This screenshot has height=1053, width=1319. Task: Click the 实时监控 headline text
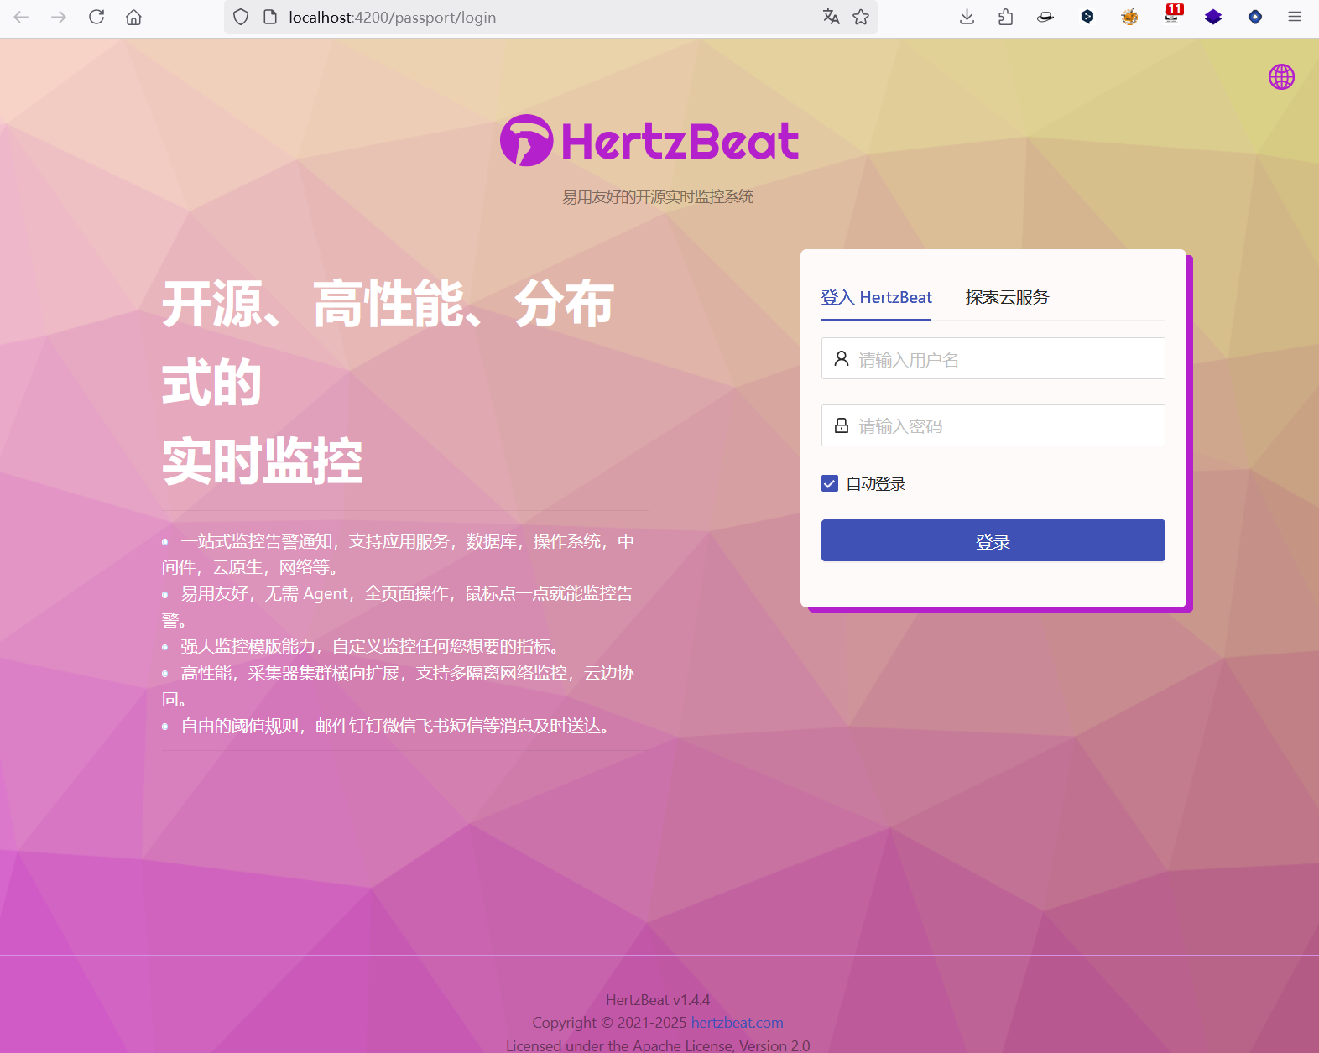coord(262,461)
